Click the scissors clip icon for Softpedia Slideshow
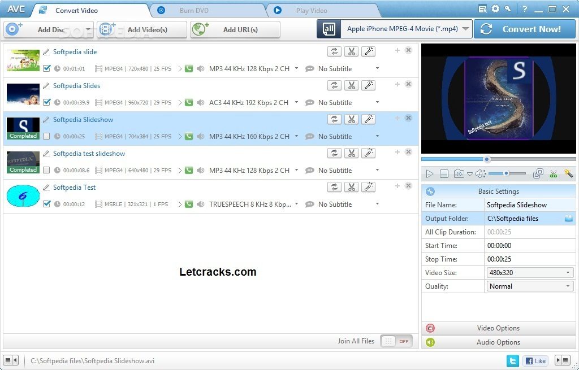Viewport: 579px width, 370px height. click(351, 120)
